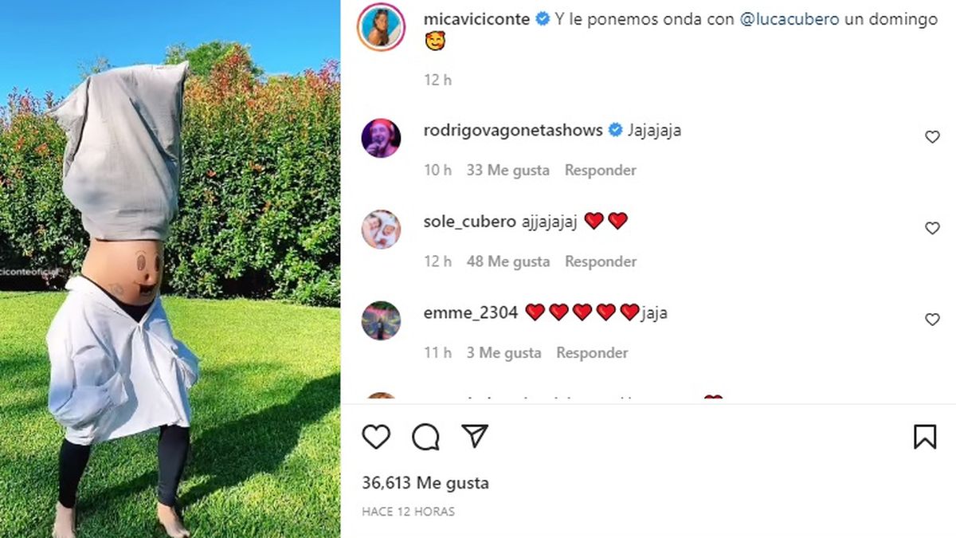Viewport: 956px width, 538px height.
Task: Share post via the paper plane icon
Action: point(475,435)
